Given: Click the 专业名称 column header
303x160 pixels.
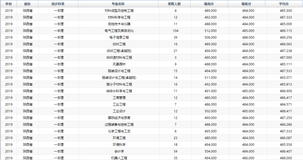Looking at the screenshot, I should (x=118, y=4).
